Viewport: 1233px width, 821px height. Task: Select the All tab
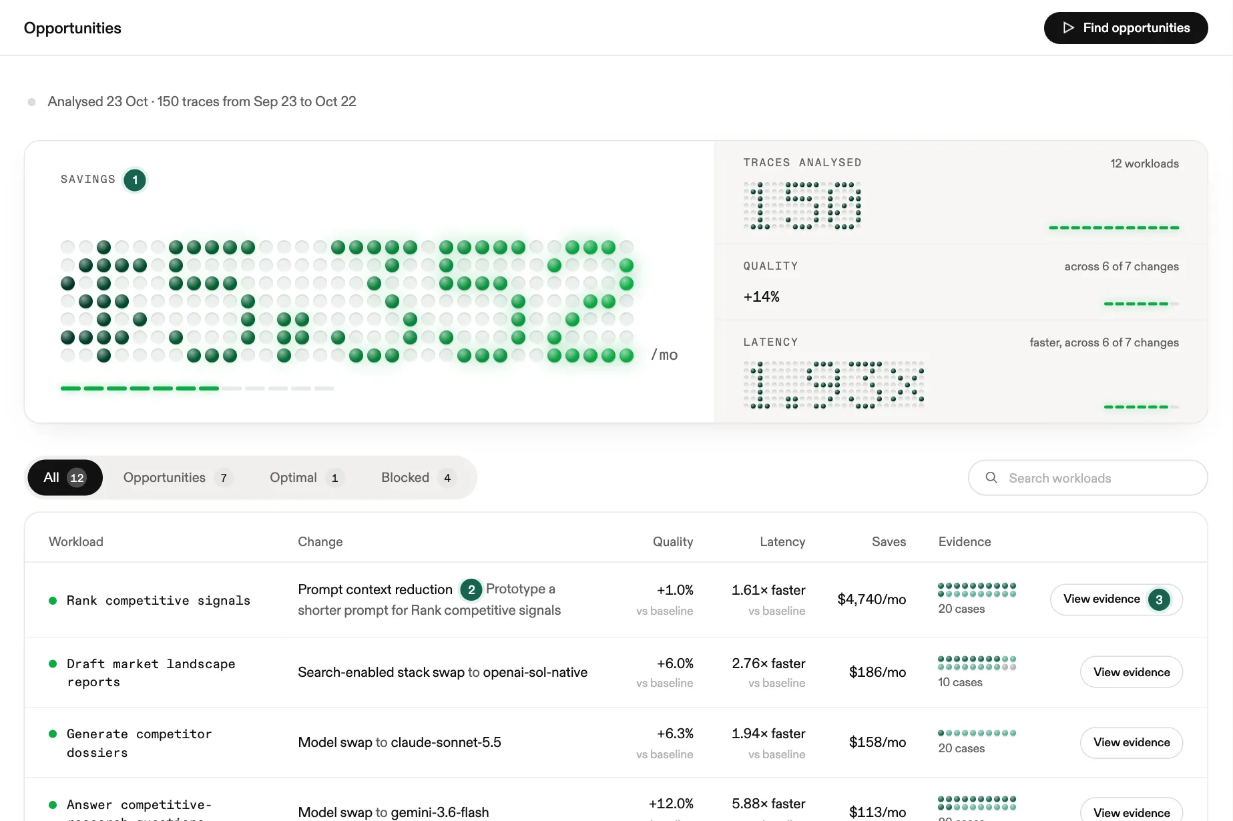pos(65,478)
